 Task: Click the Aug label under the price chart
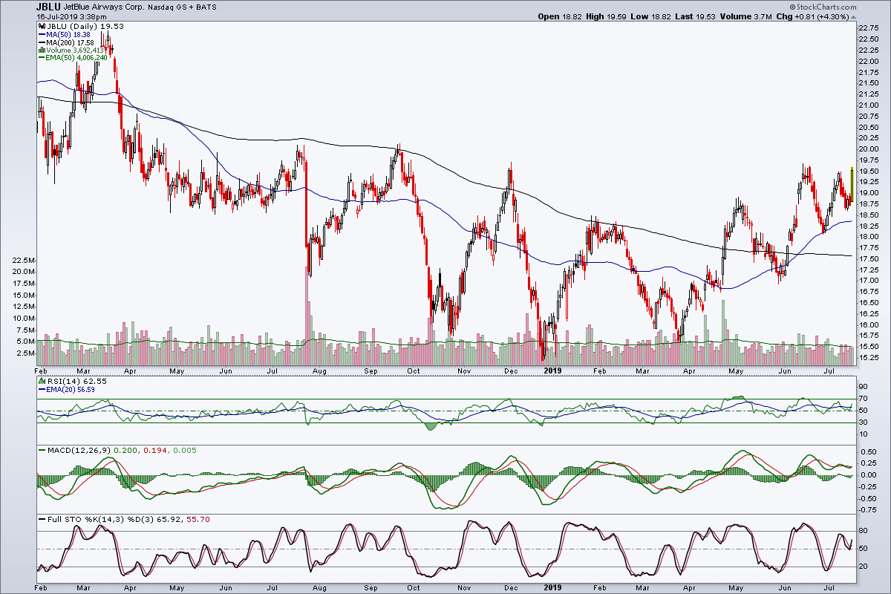click(321, 369)
